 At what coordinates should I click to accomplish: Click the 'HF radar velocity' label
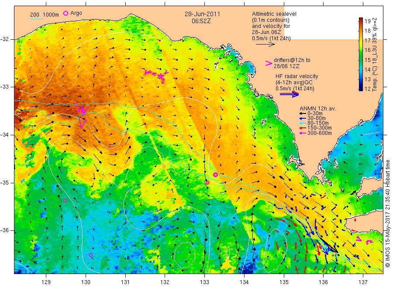point(297,76)
